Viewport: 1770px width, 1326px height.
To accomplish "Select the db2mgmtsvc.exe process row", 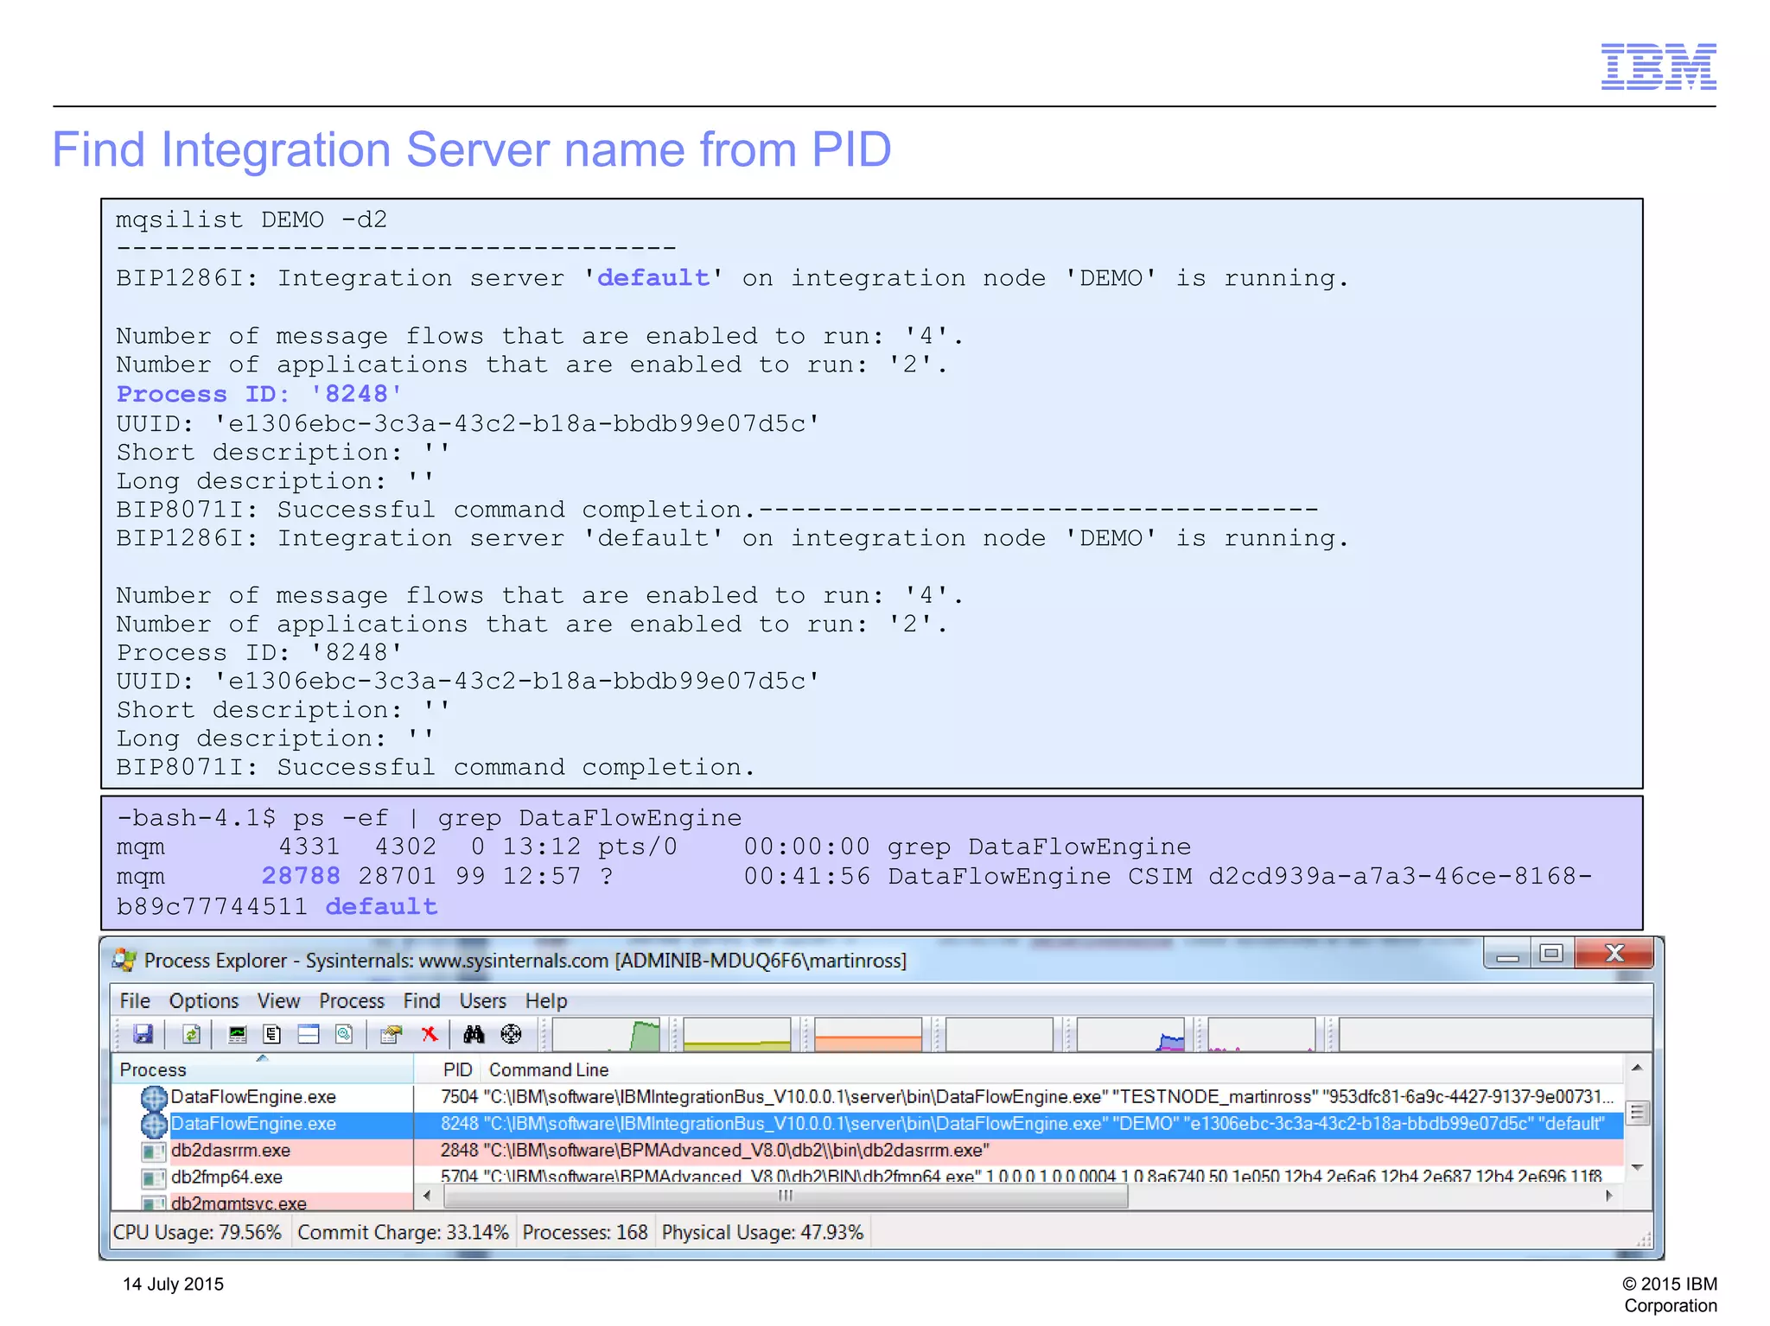I will pyautogui.click(x=263, y=1202).
